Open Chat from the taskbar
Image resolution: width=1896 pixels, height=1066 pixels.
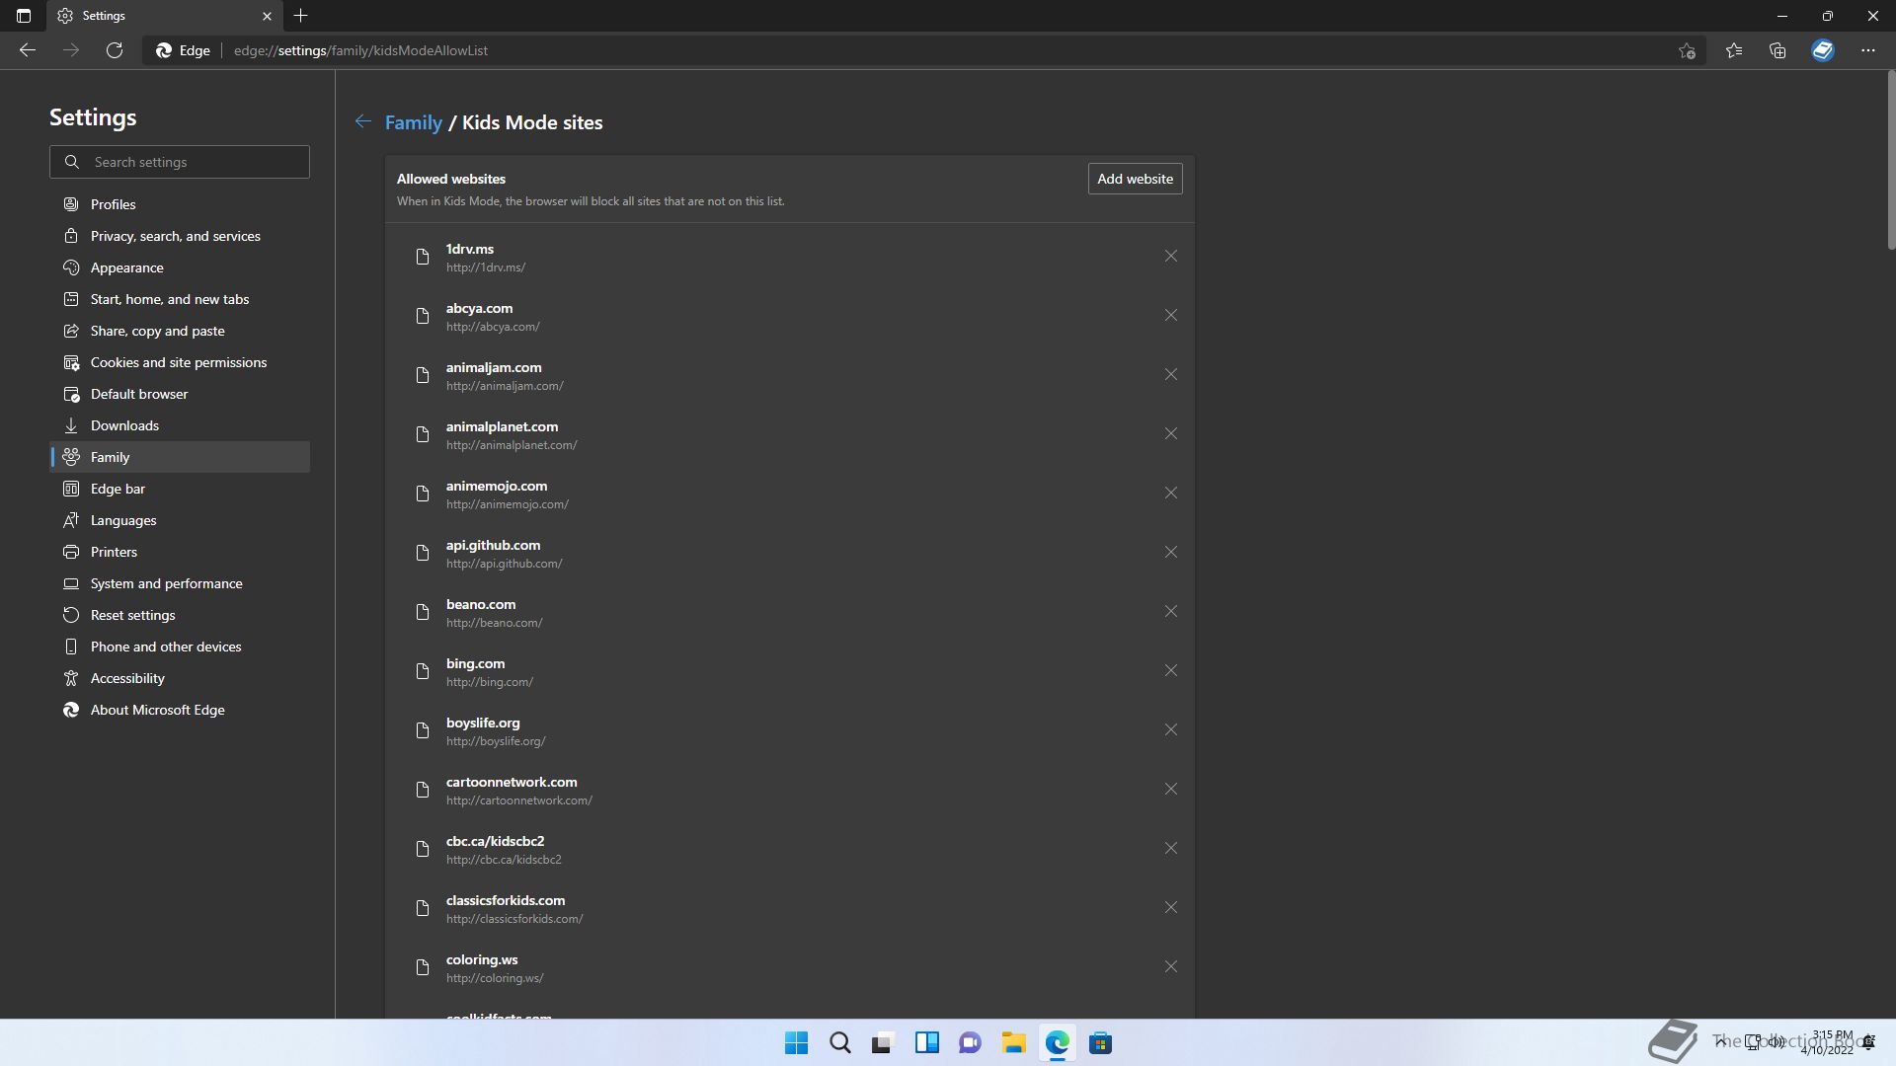coord(970,1043)
